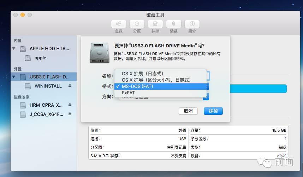Click the First Aid (急救) toolbar icon

tap(119, 24)
